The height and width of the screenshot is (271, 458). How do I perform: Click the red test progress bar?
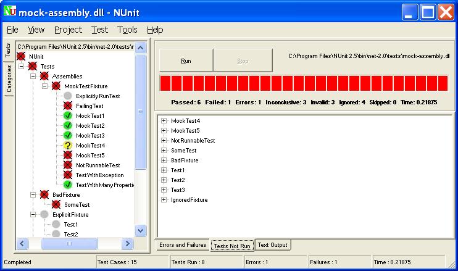click(x=304, y=83)
